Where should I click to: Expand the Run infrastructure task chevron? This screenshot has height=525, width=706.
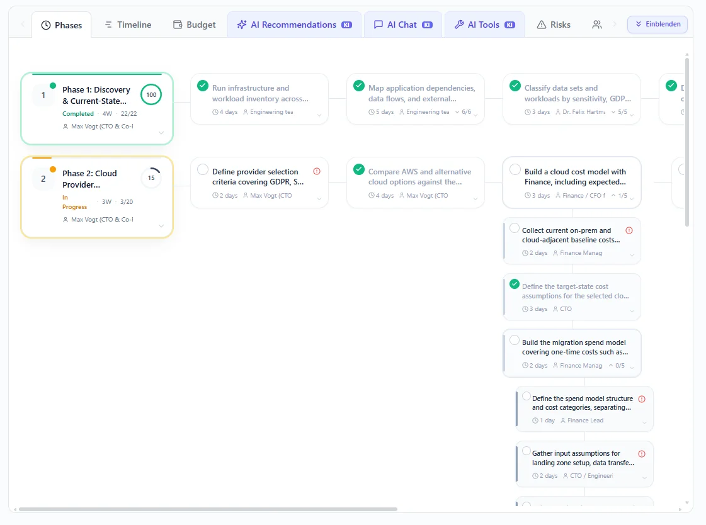tap(319, 115)
